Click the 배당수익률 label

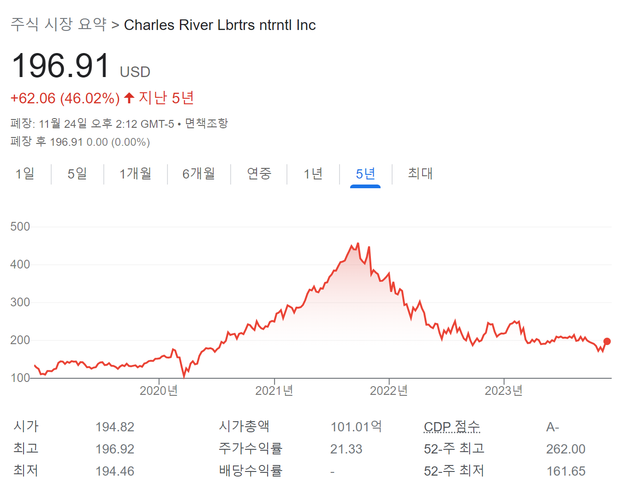click(x=250, y=471)
